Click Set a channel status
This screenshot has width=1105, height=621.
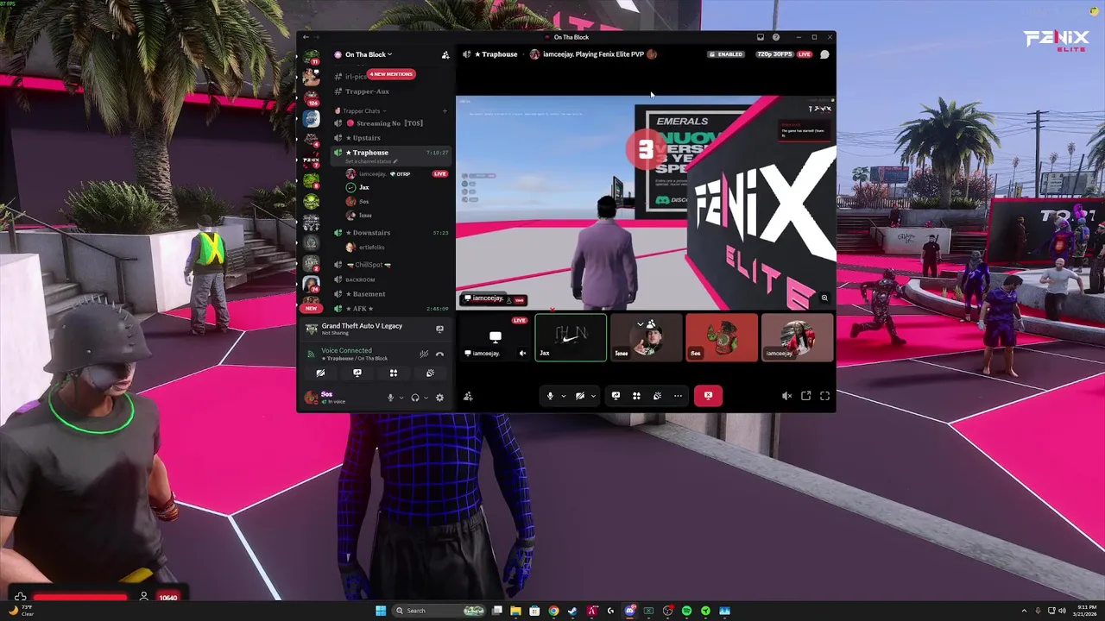click(371, 161)
